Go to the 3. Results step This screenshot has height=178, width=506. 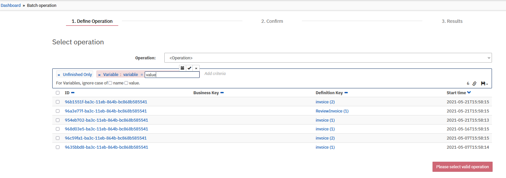click(x=452, y=21)
